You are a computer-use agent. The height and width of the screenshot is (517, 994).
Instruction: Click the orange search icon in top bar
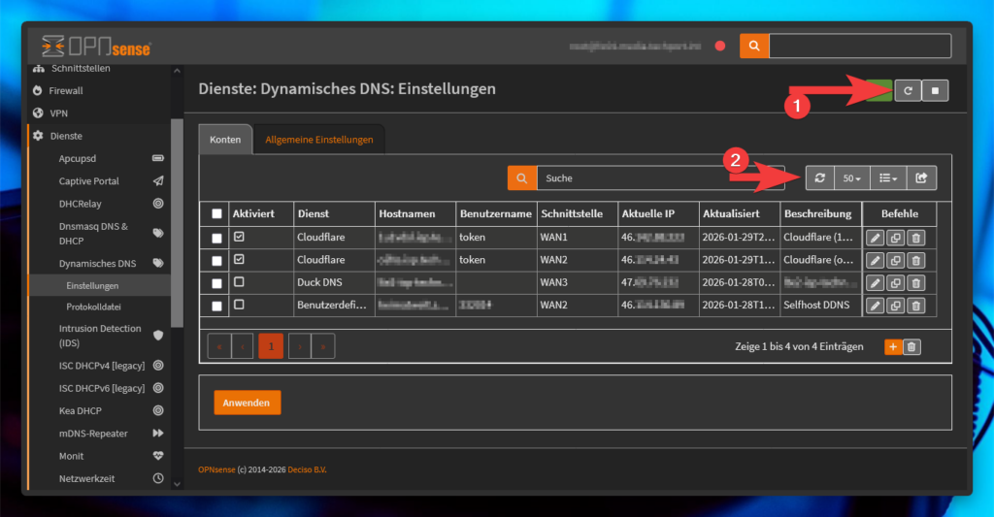pos(753,46)
